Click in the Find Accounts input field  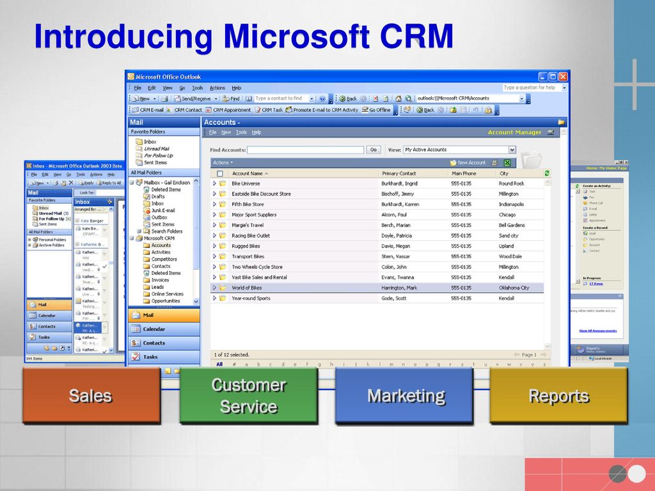[305, 150]
